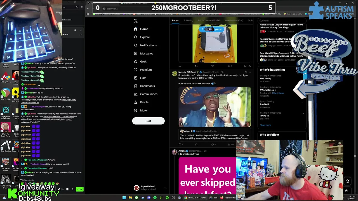Click the new posts 'posted' pill

point(211,29)
